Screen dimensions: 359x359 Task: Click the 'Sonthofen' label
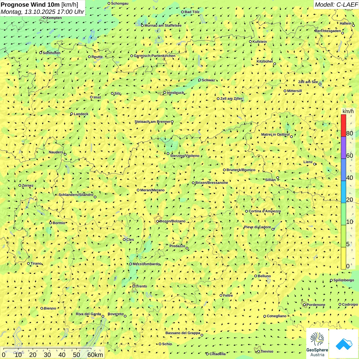pos(52,53)
